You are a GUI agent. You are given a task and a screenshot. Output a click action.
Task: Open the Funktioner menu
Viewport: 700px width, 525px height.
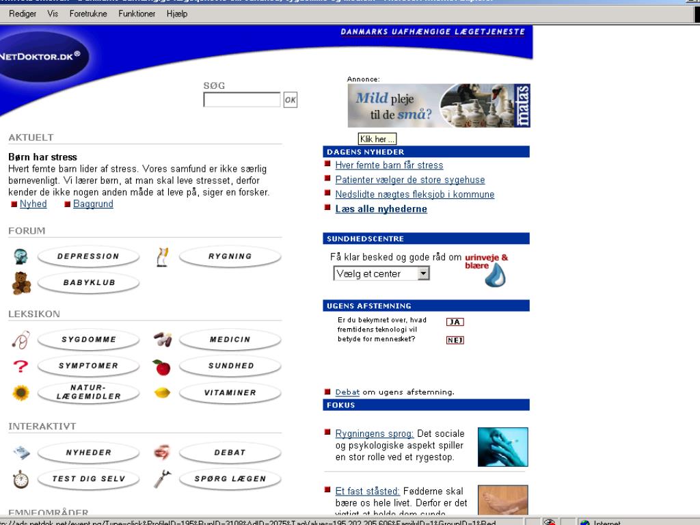coord(137,14)
